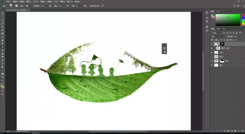
Task: Change screen mode icon in toolbox
Action: click(2, 94)
